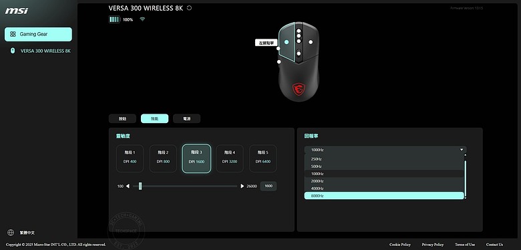Choose 8000Hz polling rate
Viewport: 521px width, 250px height.
(384, 196)
